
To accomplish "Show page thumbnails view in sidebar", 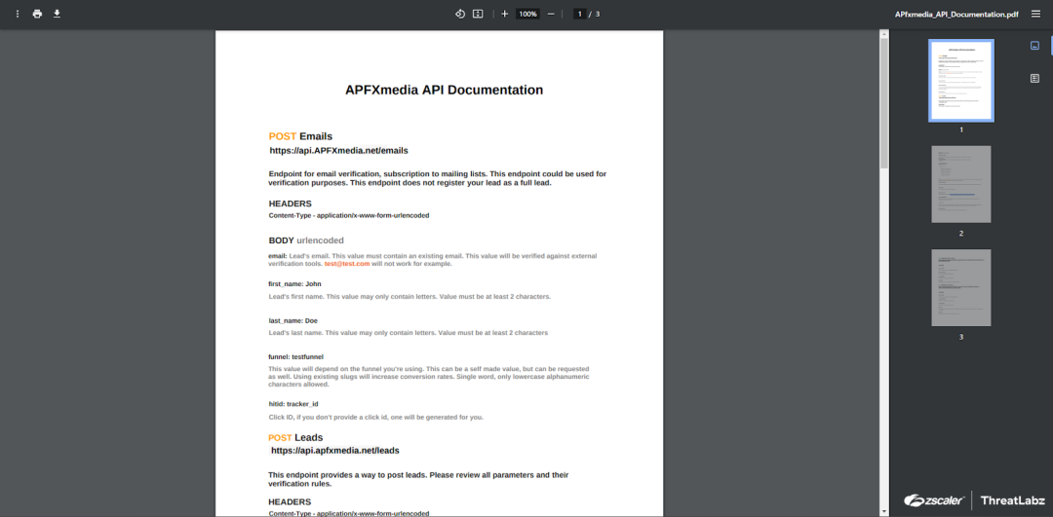I will (x=1034, y=46).
